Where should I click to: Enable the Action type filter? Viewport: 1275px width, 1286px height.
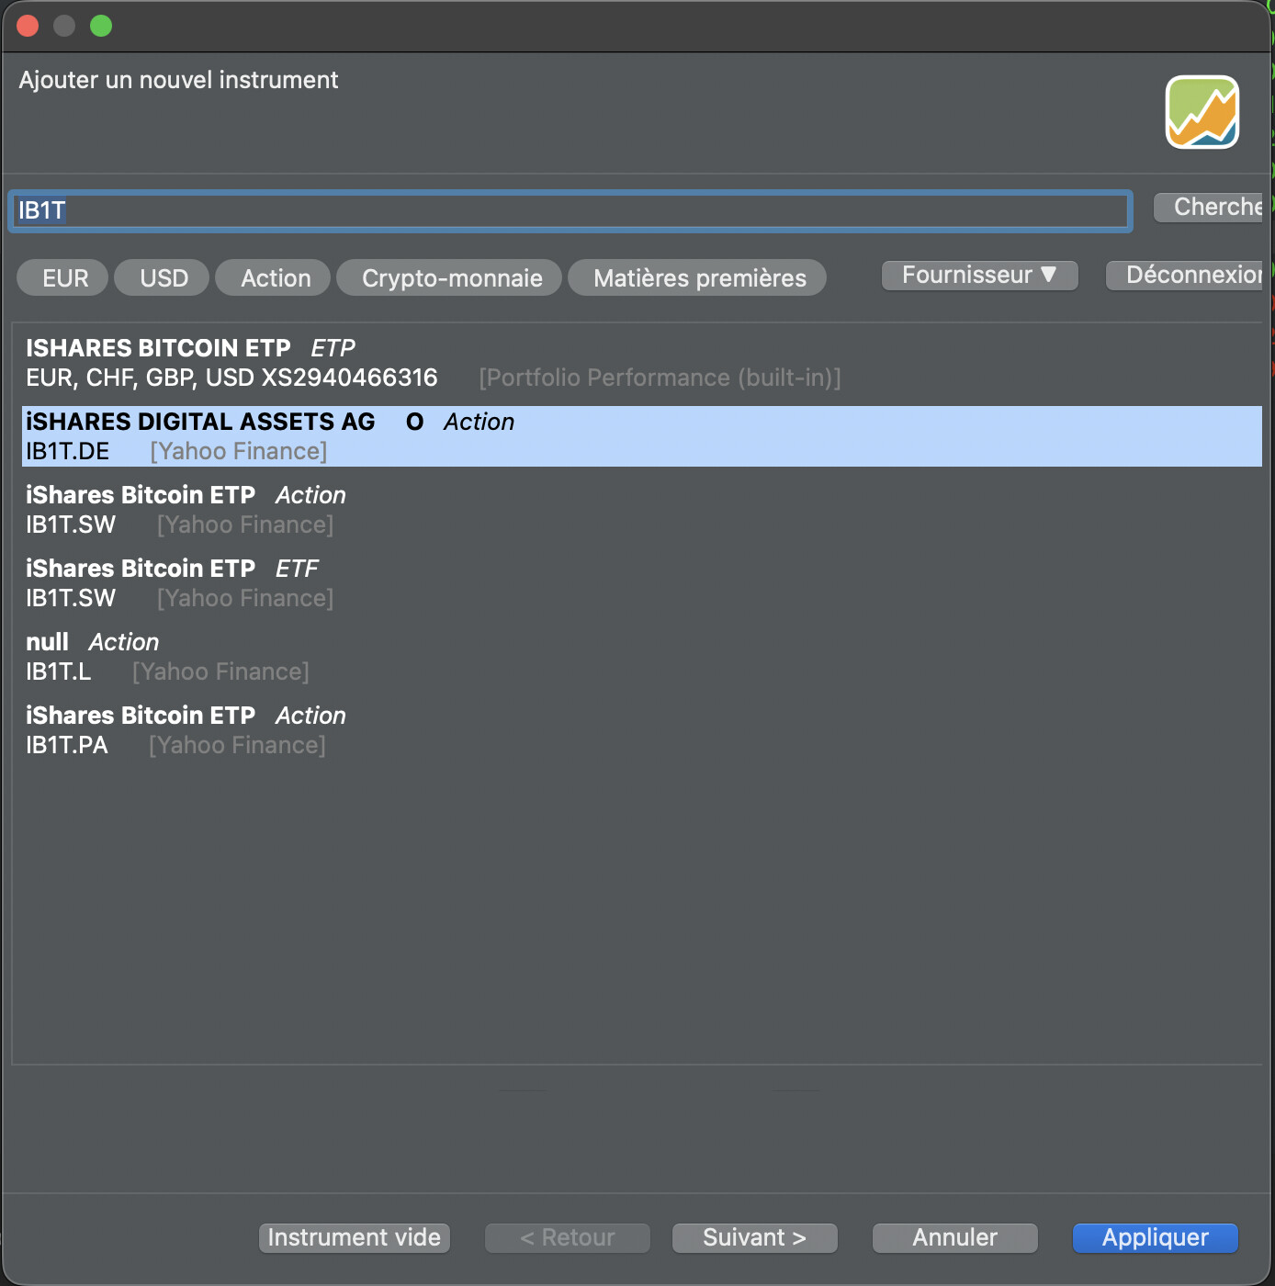pyautogui.click(x=274, y=278)
